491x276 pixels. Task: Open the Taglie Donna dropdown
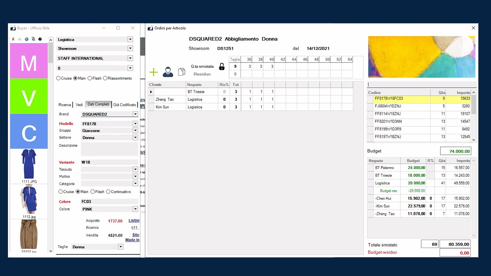pos(120,247)
